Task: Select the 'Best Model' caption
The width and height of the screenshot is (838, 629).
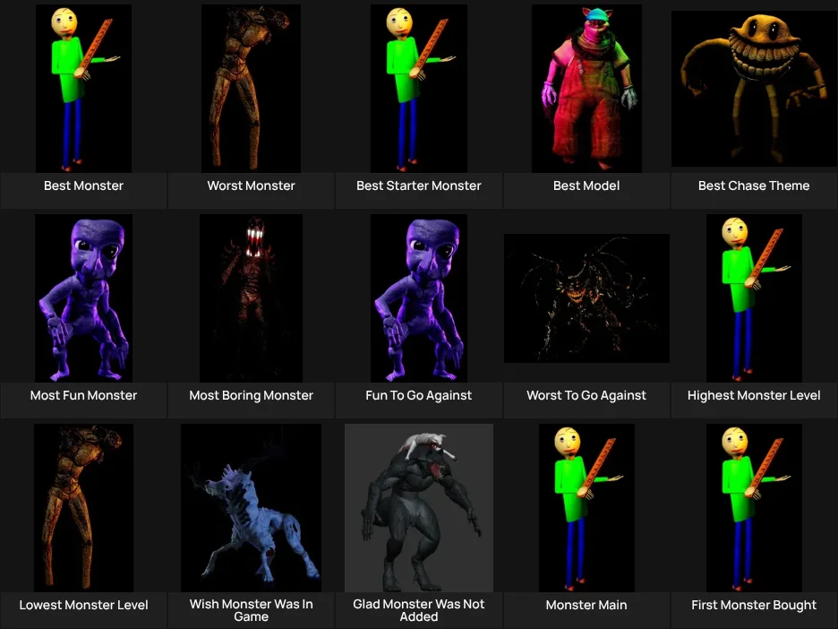Action: tap(586, 185)
